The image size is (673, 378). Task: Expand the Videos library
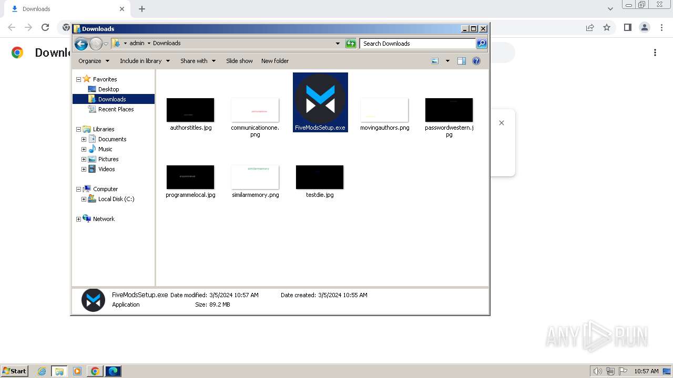pyautogui.click(x=84, y=169)
